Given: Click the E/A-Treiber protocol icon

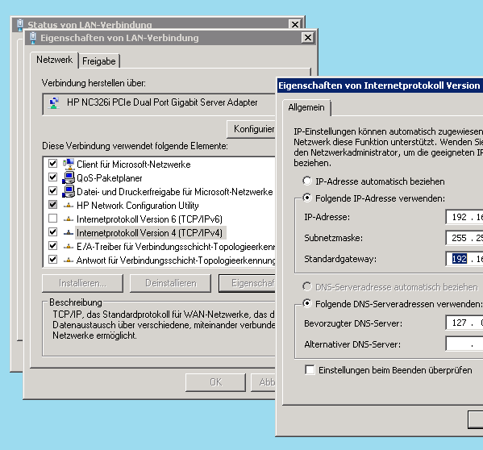Looking at the screenshot, I should 69,247.
